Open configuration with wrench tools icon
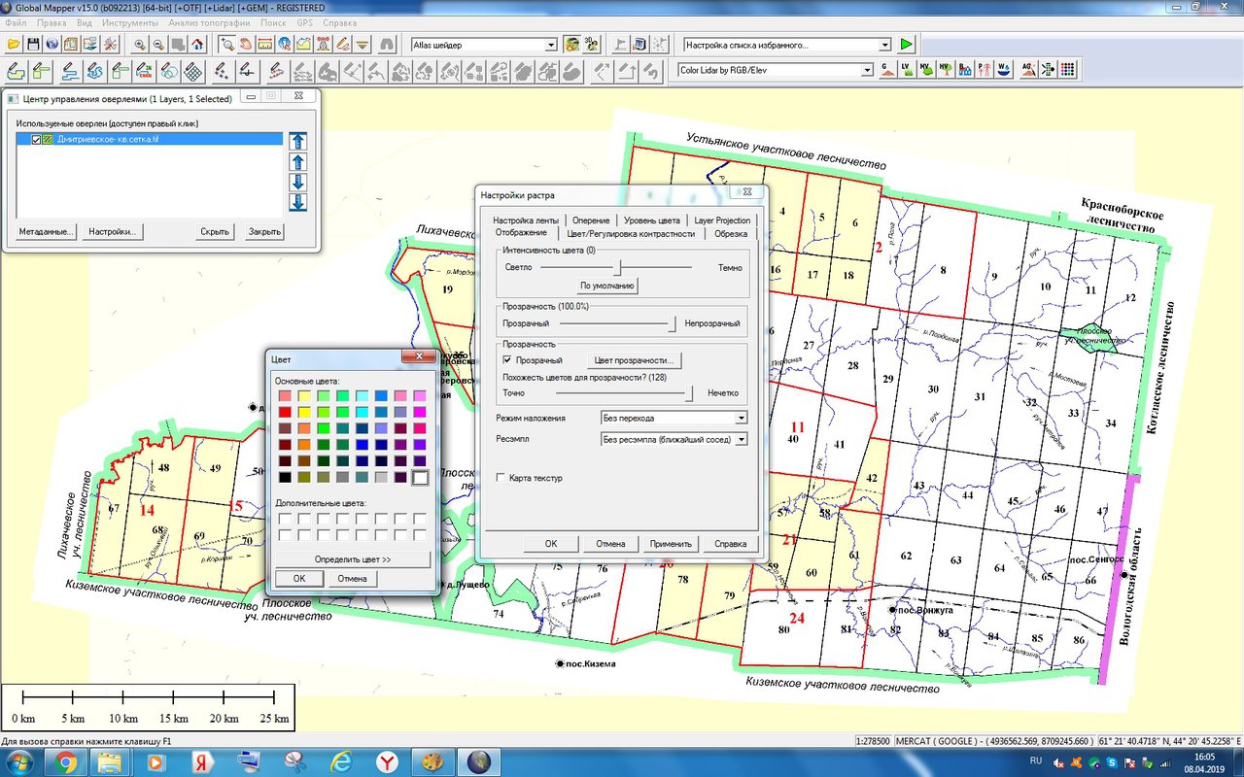Screen dimensions: 1244x777 pyautogui.click(x=111, y=44)
